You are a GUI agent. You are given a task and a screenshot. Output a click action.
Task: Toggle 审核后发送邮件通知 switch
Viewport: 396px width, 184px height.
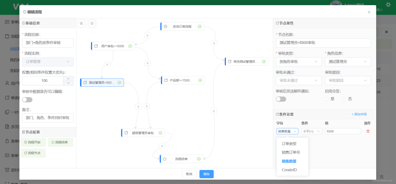tap(281, 99)
